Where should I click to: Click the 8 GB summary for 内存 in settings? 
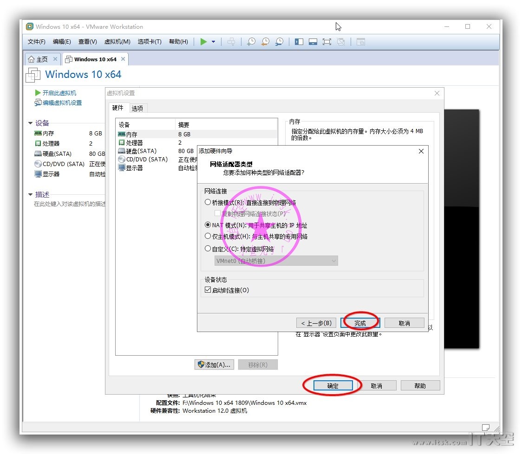coord(184,134)
